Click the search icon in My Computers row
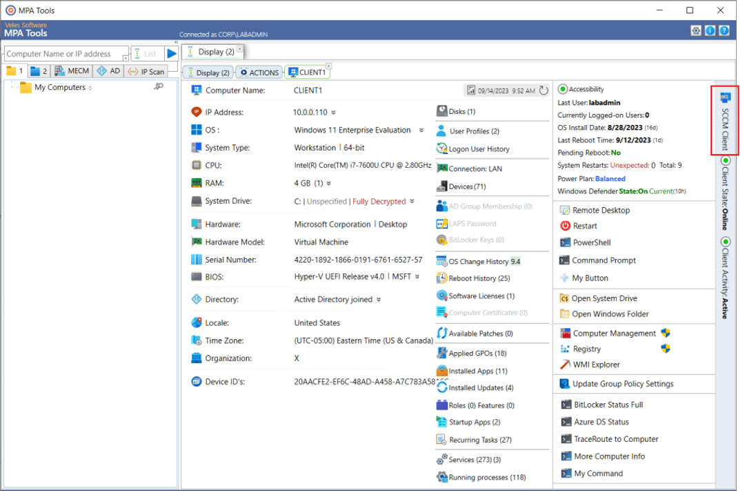This screenshot has width=745, height=491. pyautogui.click(x=159, y=86)
